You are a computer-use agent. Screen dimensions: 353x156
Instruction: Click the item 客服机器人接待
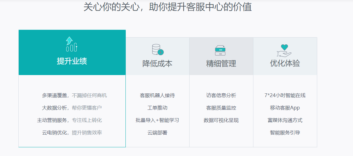click(x=158, y=96)
